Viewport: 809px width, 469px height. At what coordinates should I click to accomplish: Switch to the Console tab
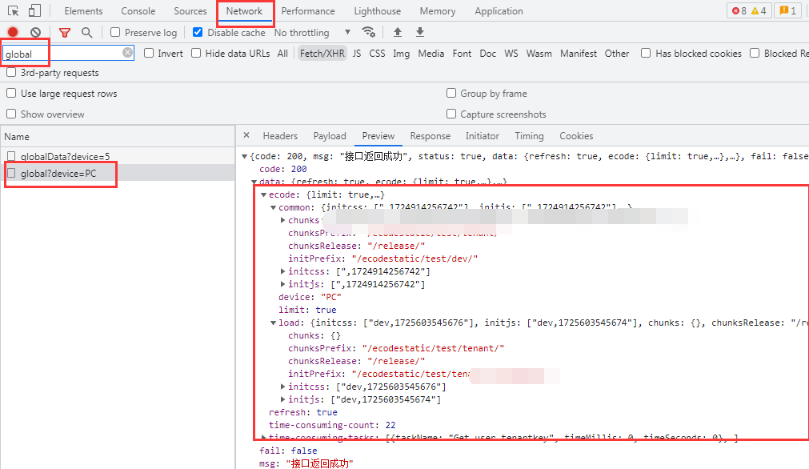[x=138, y=11]
